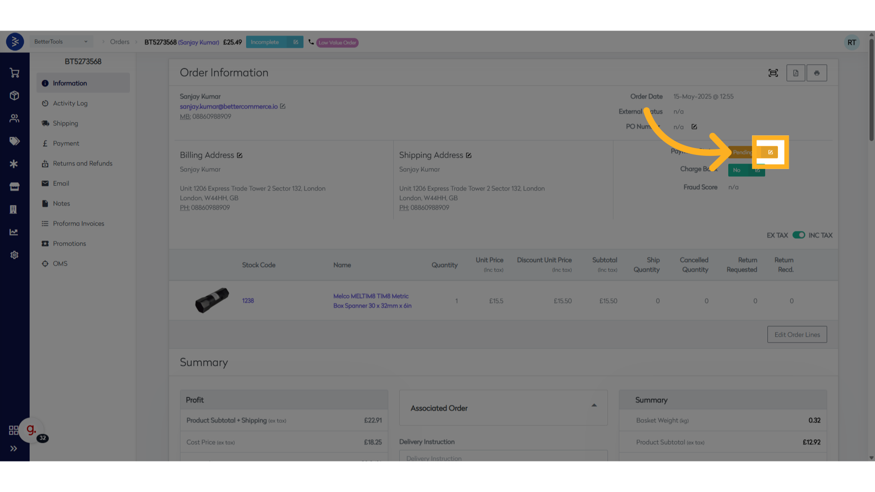Open the BetterTools store dropdown

tap(61, 41)
